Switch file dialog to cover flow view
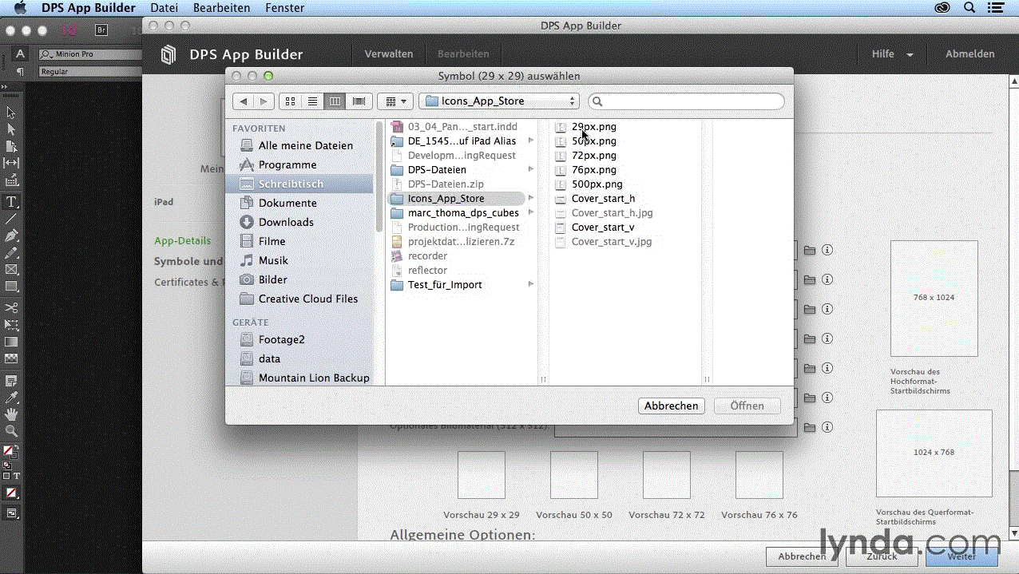1019x574 pixels. coord(359,101)
